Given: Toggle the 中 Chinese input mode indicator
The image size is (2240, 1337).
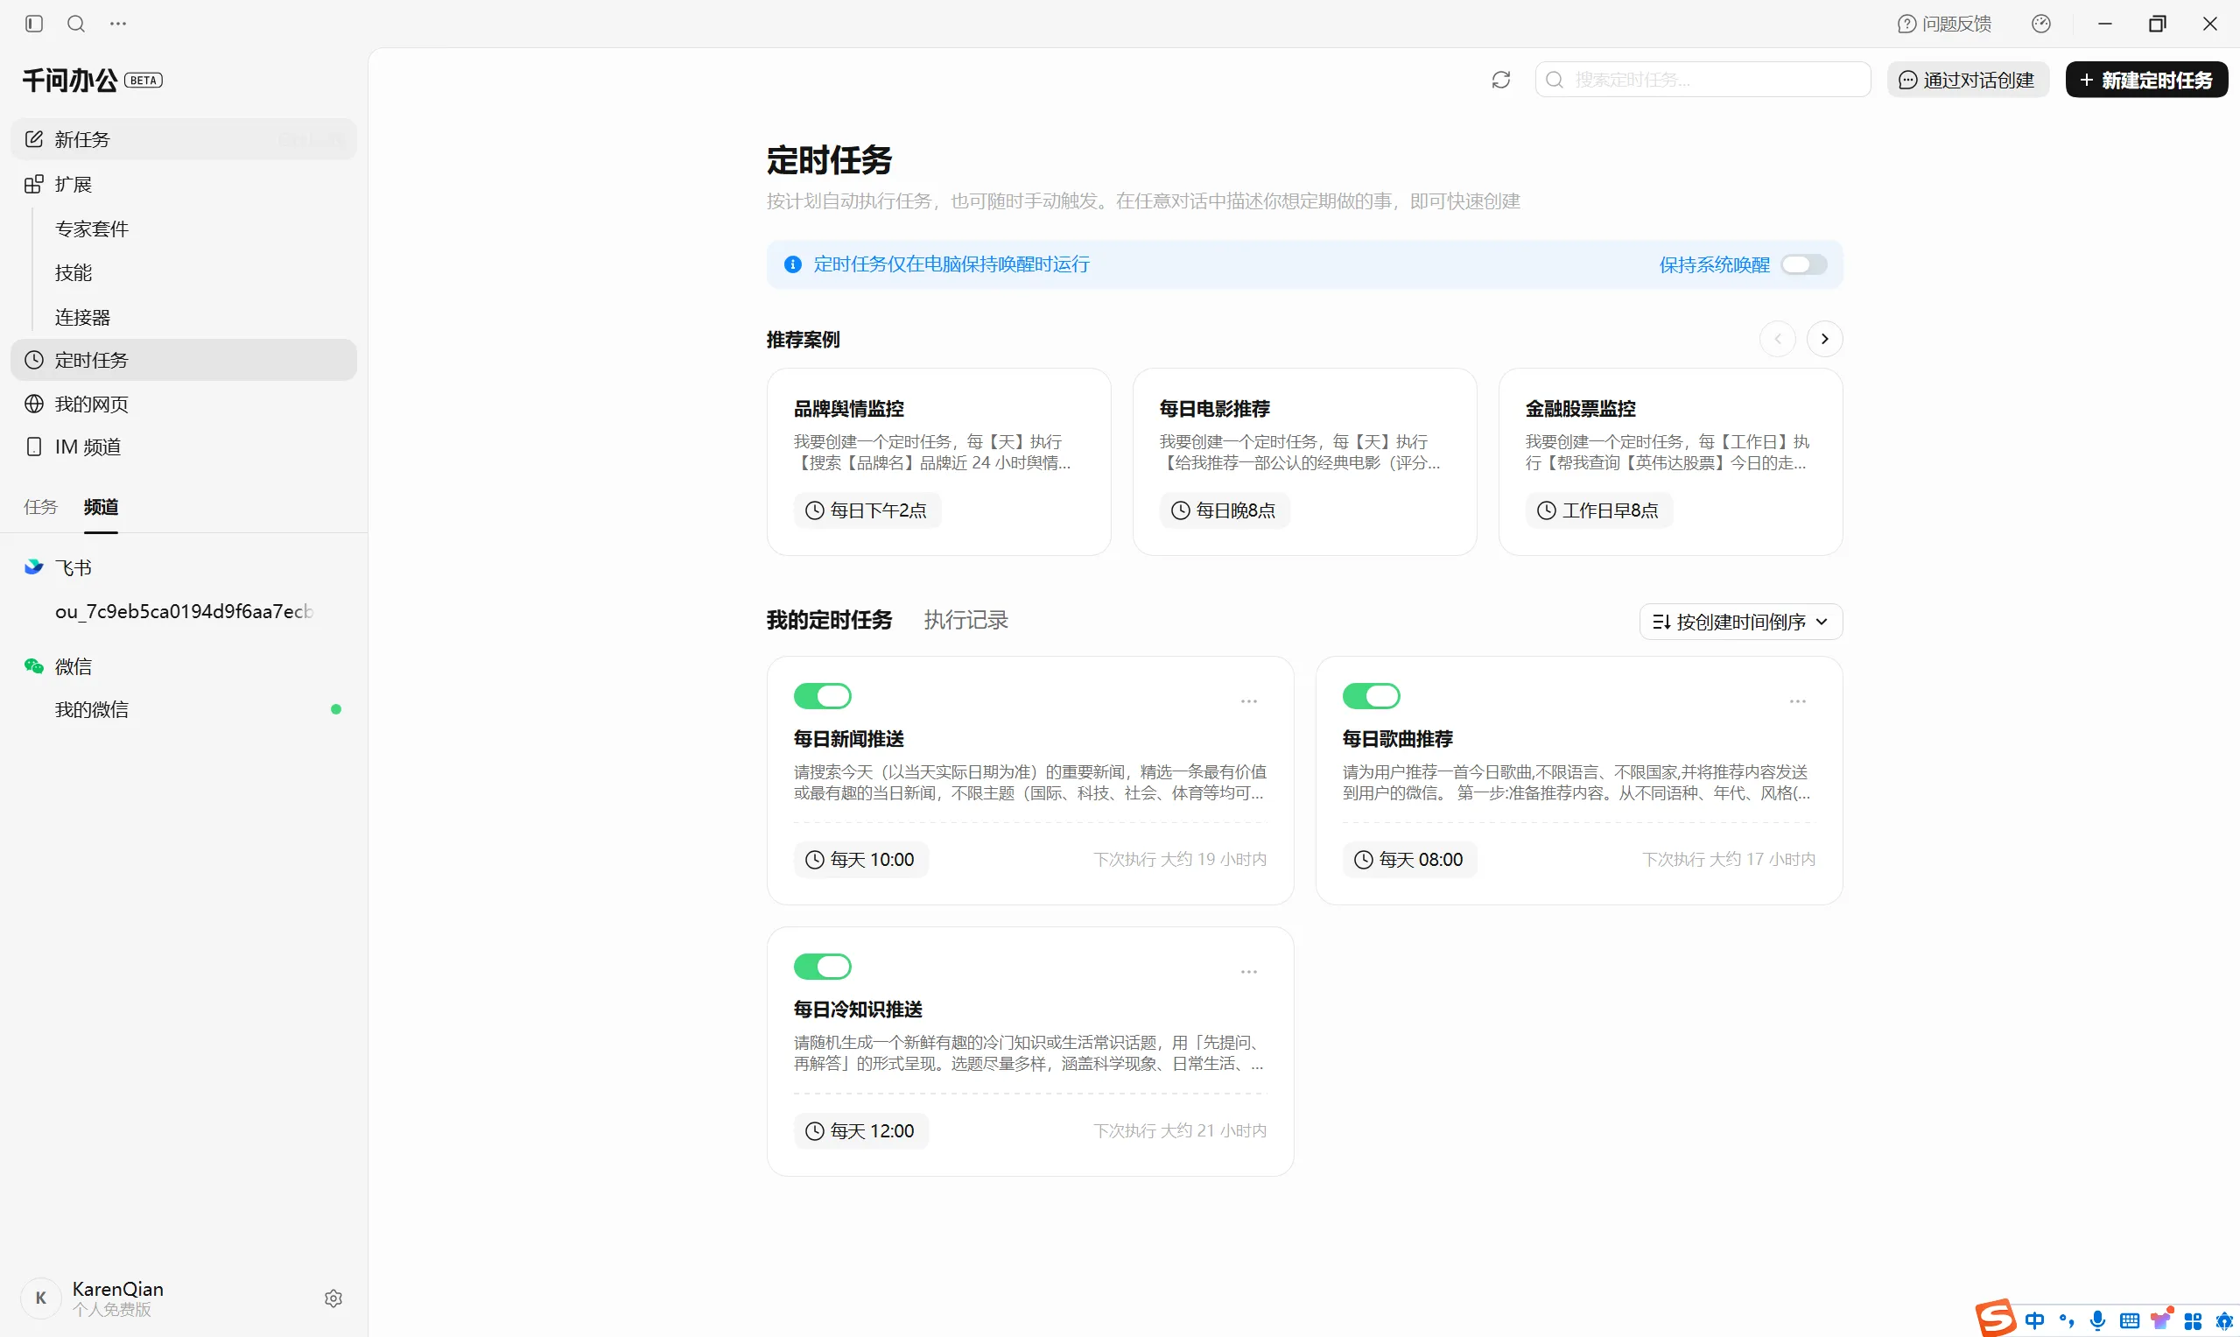Looking at the screenshot, I should pos(2034,1320).
